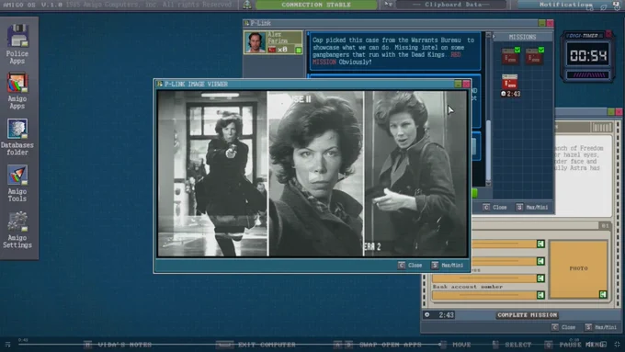Click the P-Link chat scrollbar up arrow
The width and height of the screenshot is (625, 352).
click(x=488, y=35)
